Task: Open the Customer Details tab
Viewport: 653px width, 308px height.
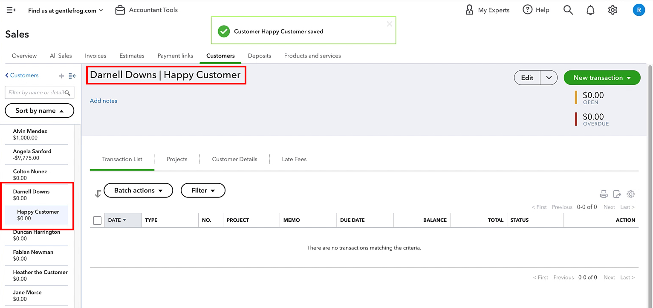Action: click(x=234, y=159)
